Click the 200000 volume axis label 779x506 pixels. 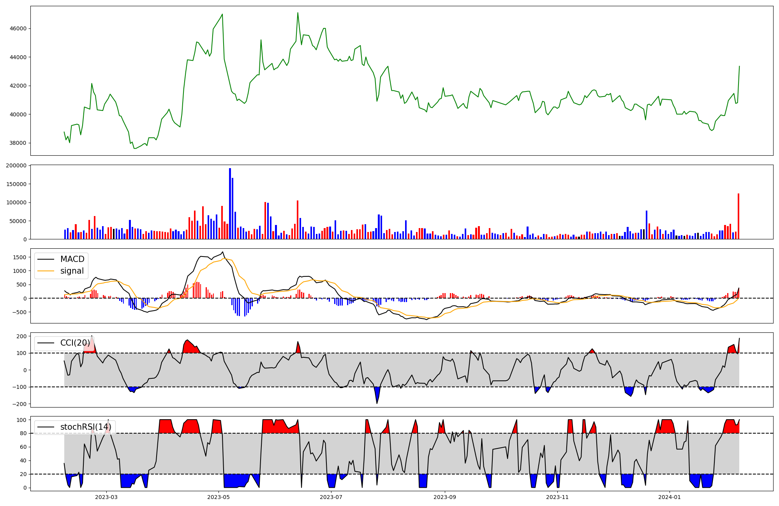16,166
